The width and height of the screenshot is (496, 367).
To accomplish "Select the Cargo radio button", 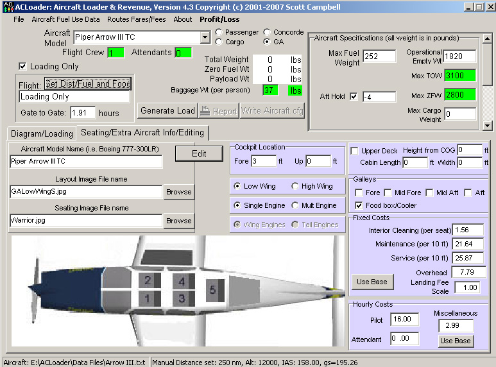I will coord(219,42).
